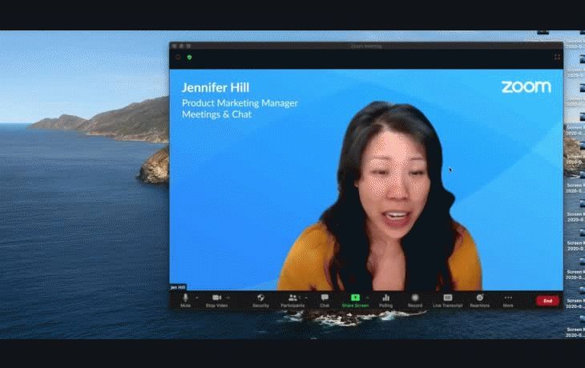Open the Participants panel
This screenshot has height=368, width=585.
[x=292, y=300]
